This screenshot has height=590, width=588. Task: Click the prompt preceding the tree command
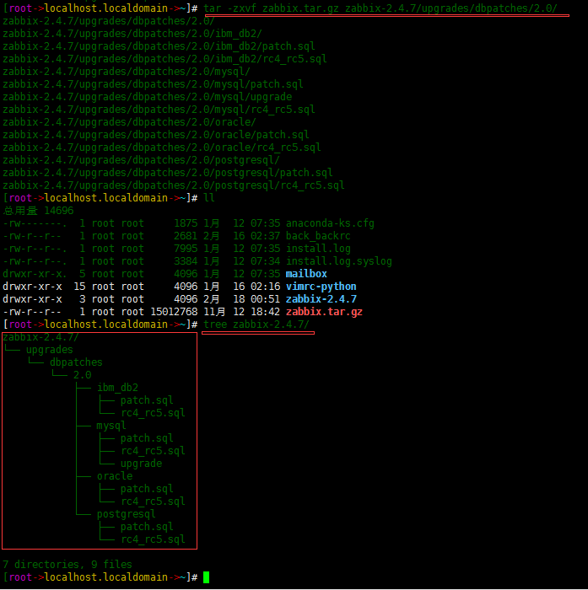[100, 324]
